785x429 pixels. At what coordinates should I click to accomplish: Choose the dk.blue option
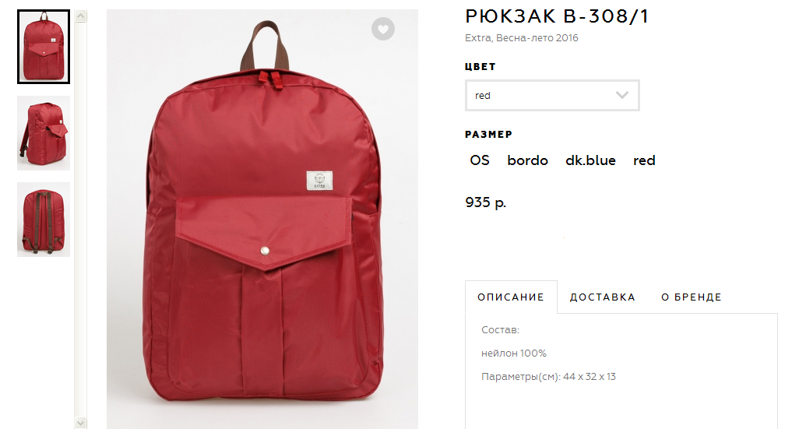click(591, 160)
